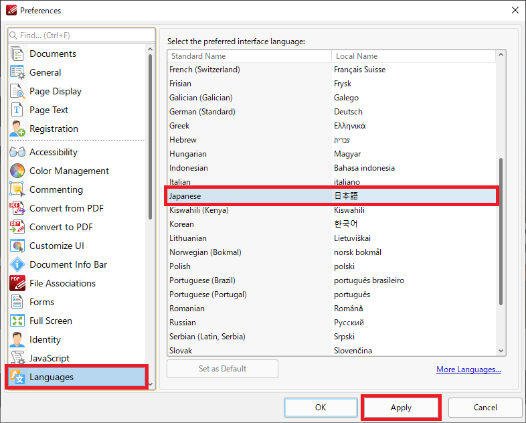The height and width of the screenshot is (423, 526).
Task: Click Document Info Bar icon
Action: pyautogui.click(x=17, y=264)
